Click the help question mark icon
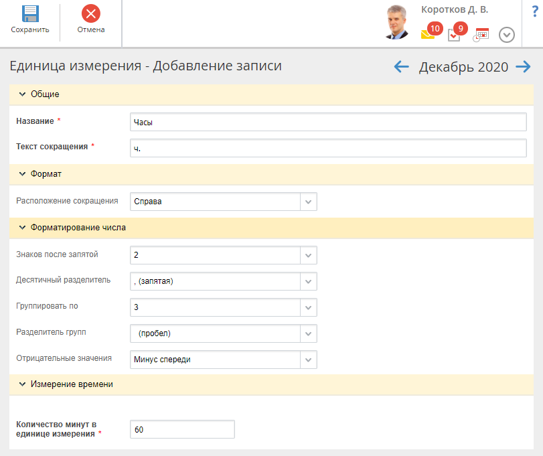 [x=534, y=10]
